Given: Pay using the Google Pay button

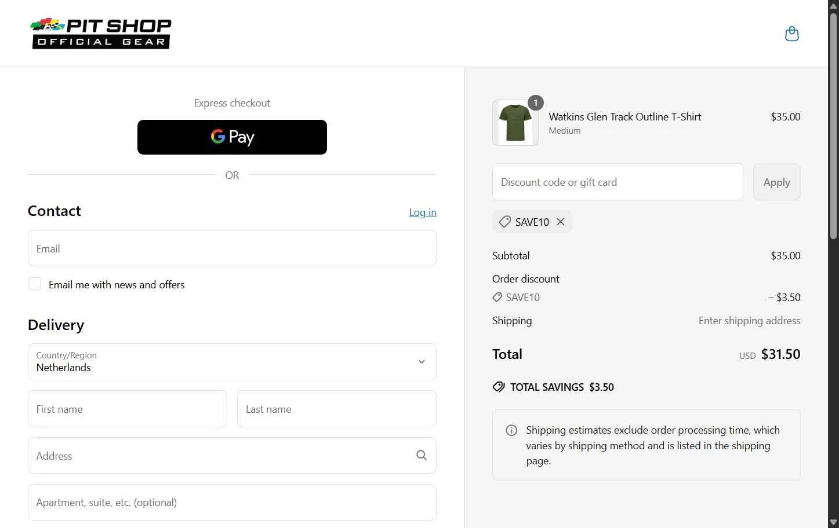Looking at the screenshot, I should tap(232, 137).
